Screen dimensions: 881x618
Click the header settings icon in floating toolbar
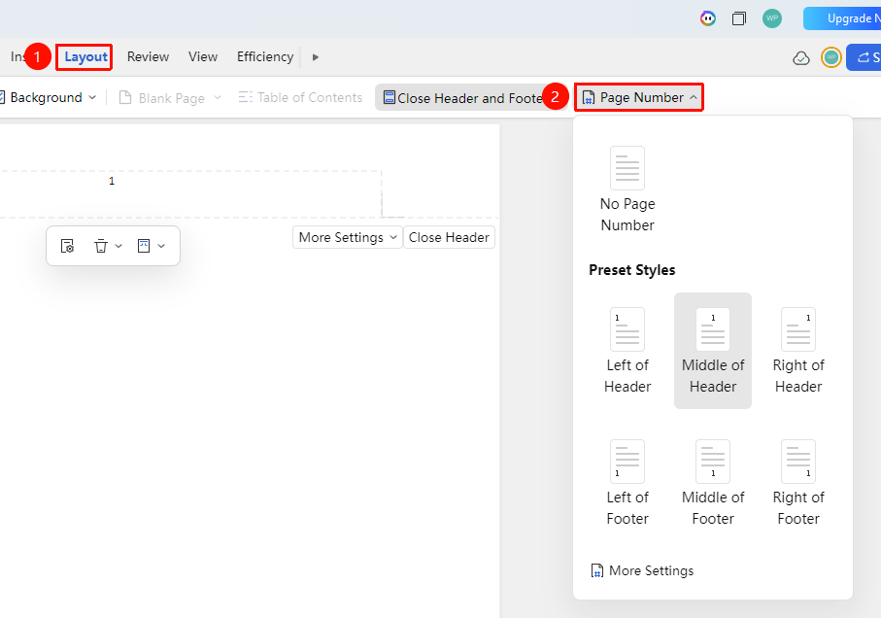67,246
